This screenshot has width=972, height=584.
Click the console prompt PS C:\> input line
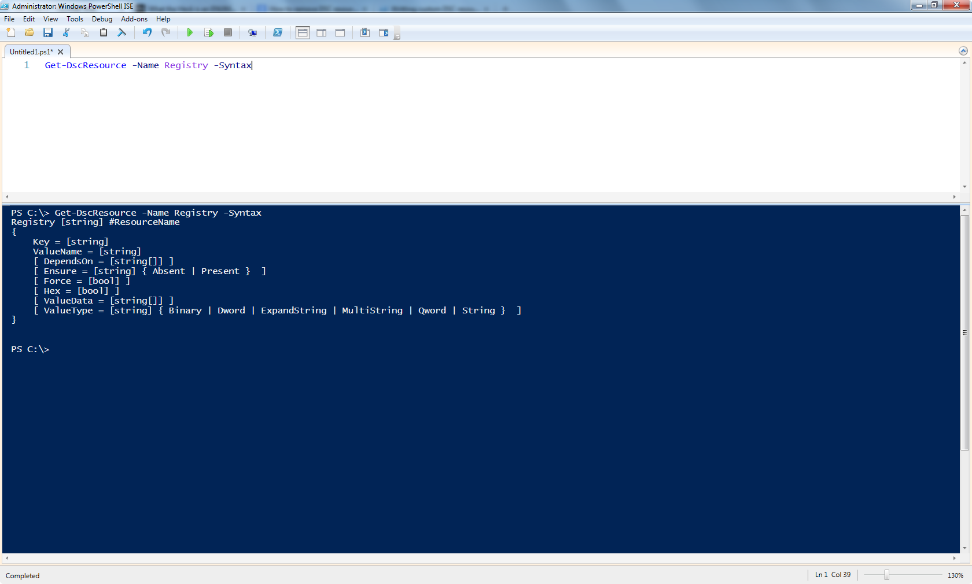click(30, 349)
